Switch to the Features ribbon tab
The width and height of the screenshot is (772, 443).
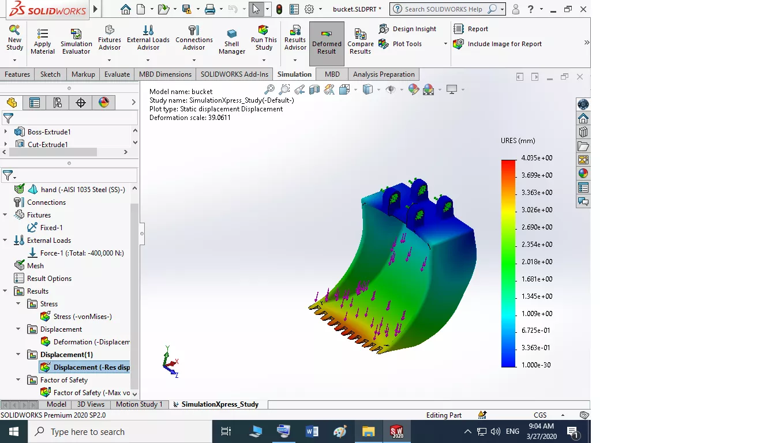[x=17, y=74]
